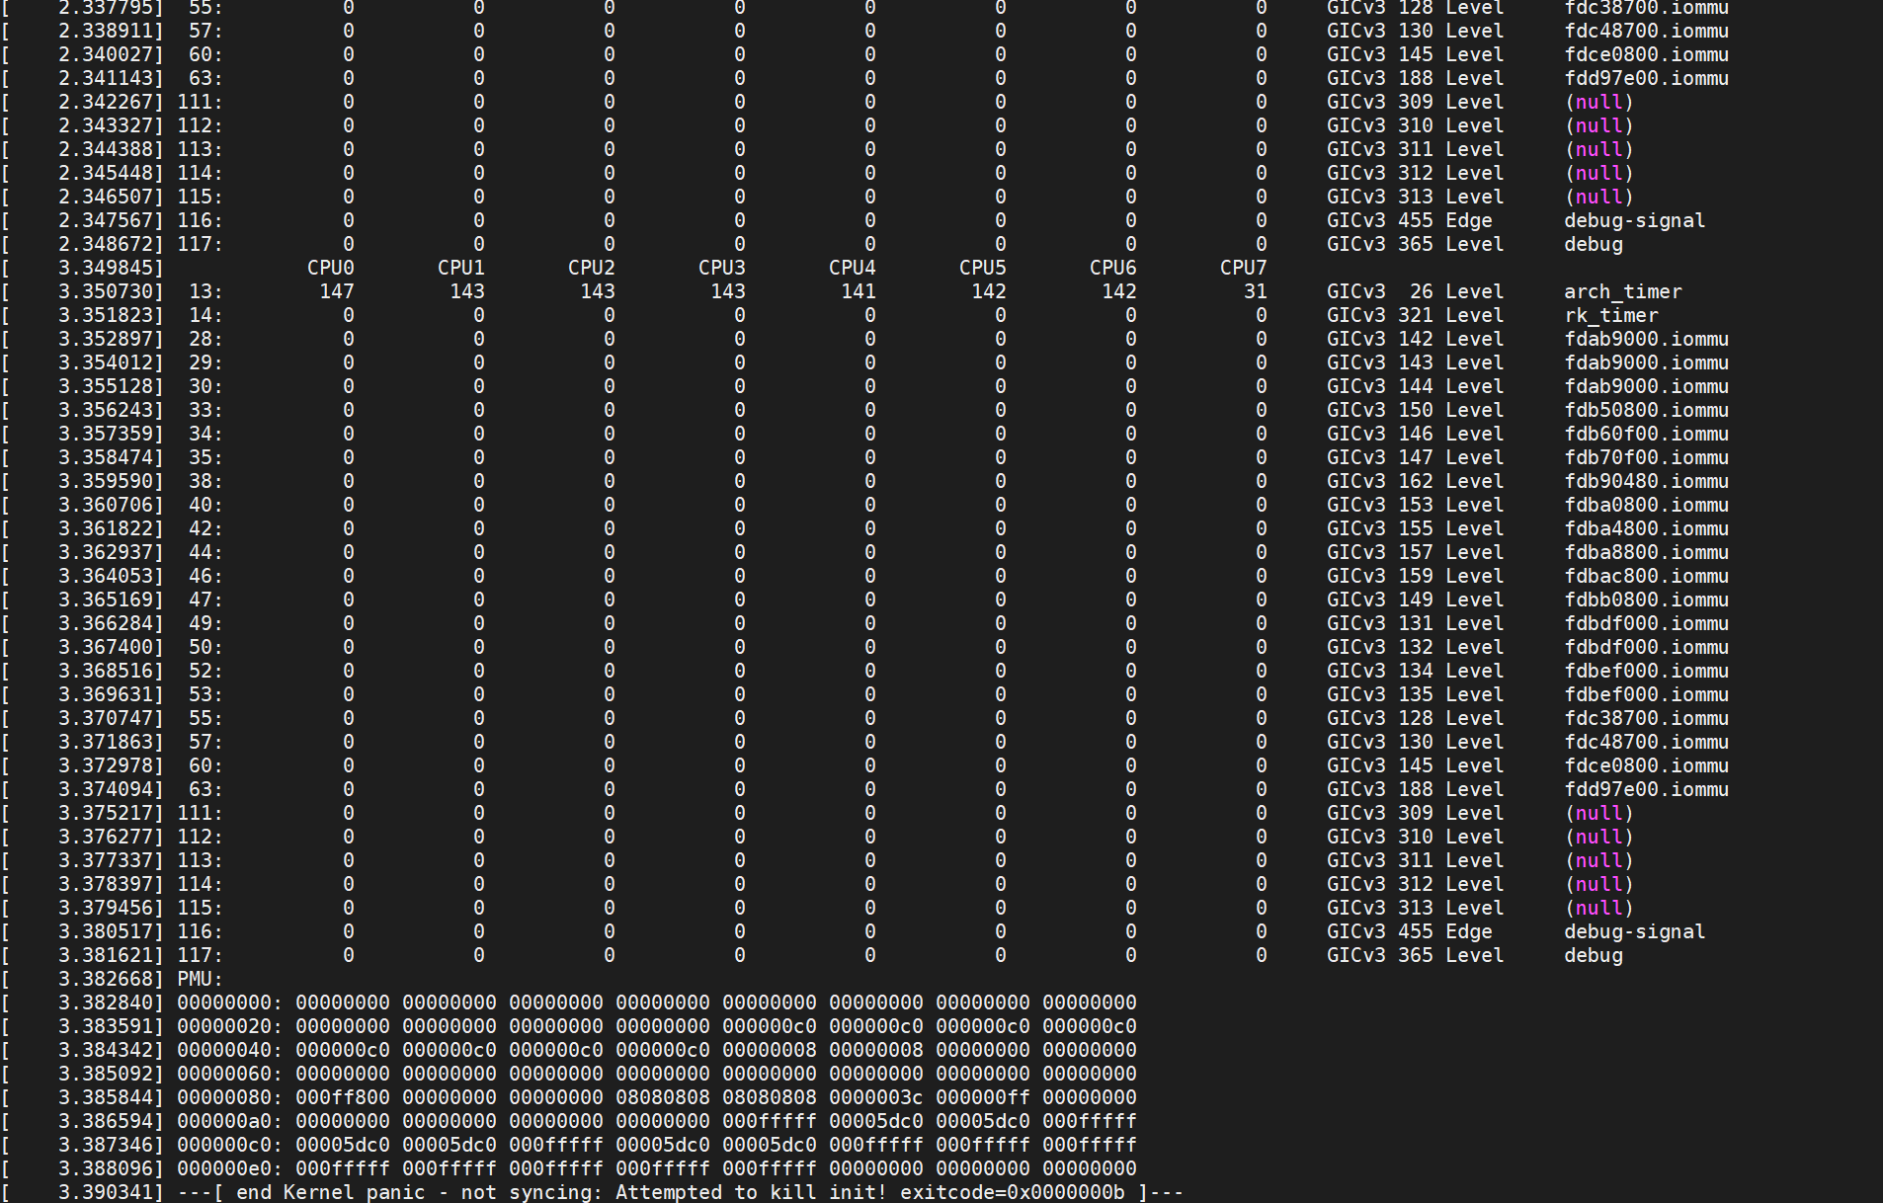
Task: Select 'fdba0800.iommu' at timestamp 3.360706
Action: [1646, 505]
